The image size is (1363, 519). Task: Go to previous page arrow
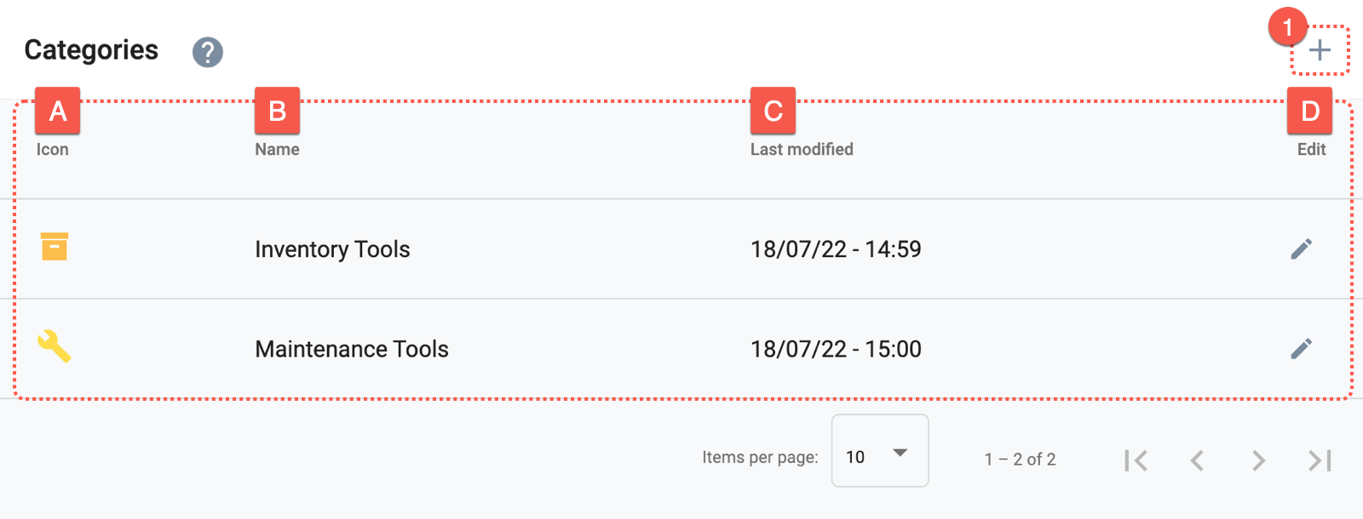pyautogui.click(x=1197, y=460)
